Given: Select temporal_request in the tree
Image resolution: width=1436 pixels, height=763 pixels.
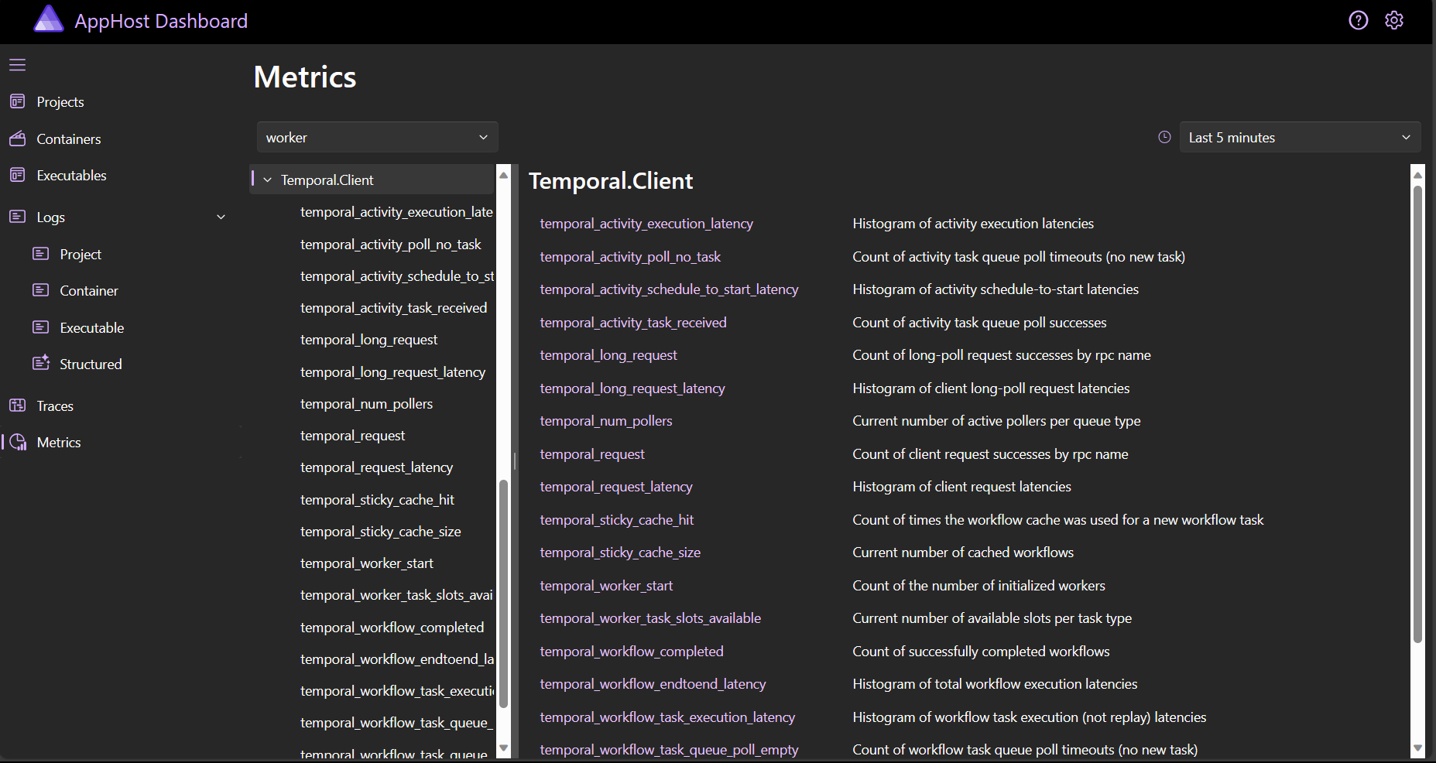Looking at the screenshot, I should 352,436.
